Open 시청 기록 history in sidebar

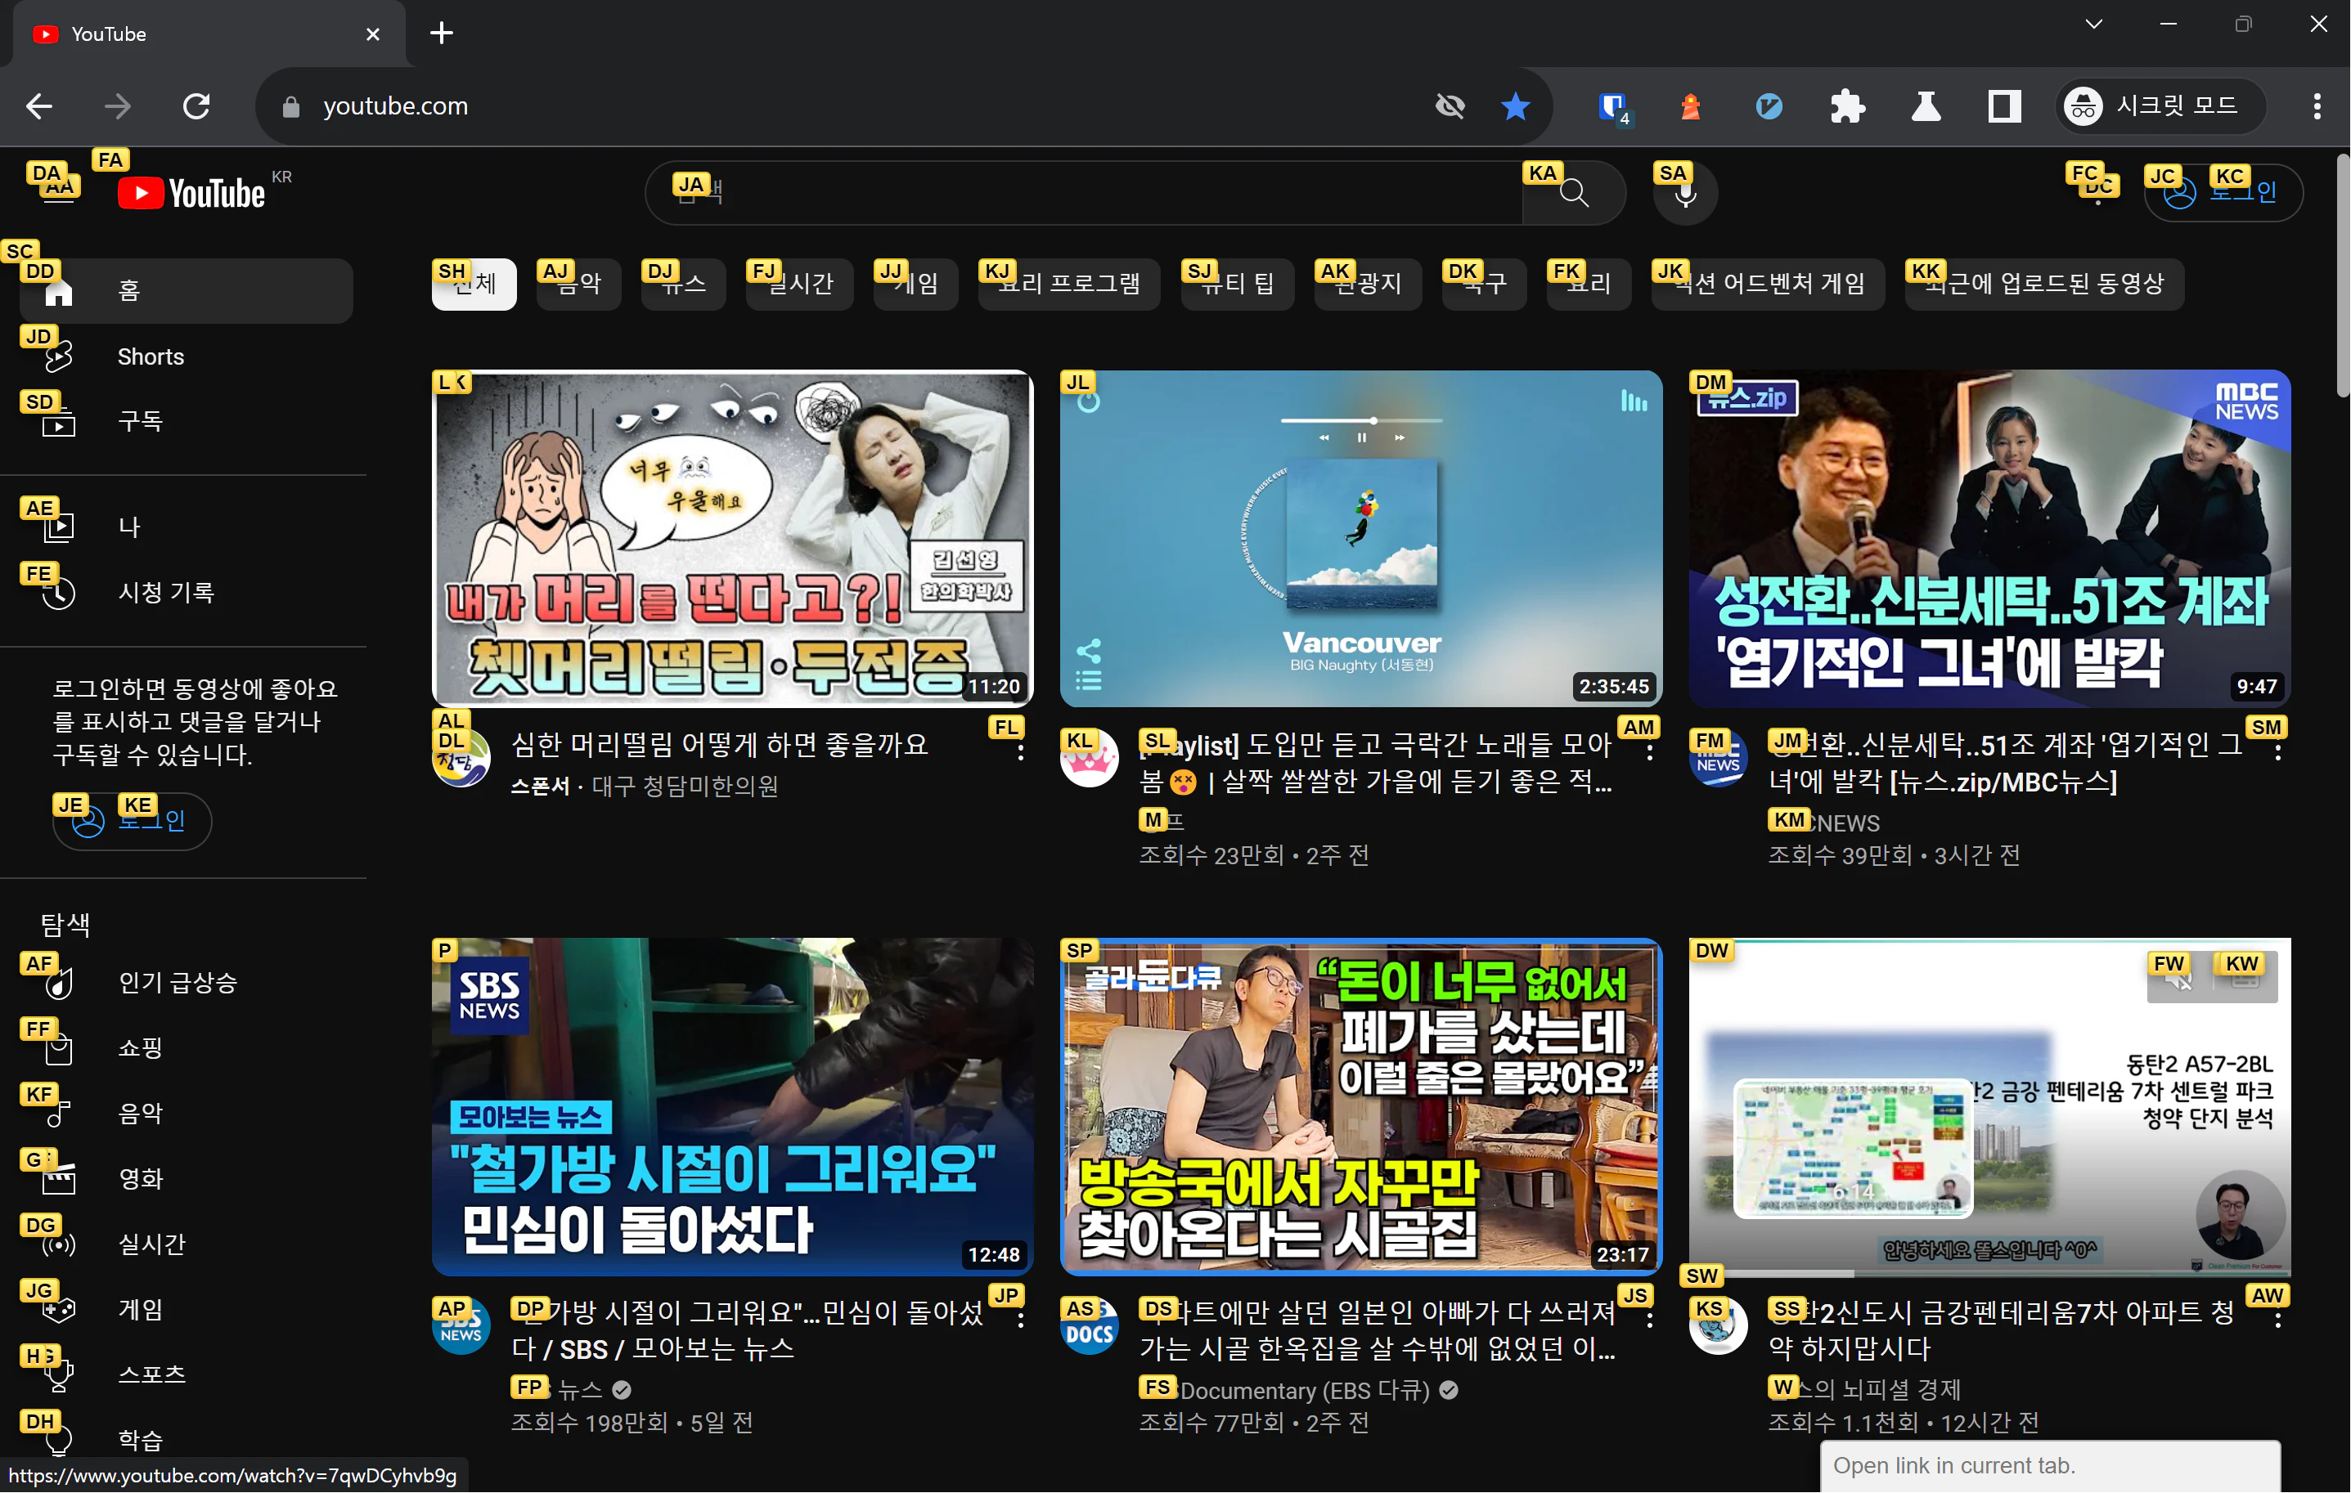[x=165, y=592]
